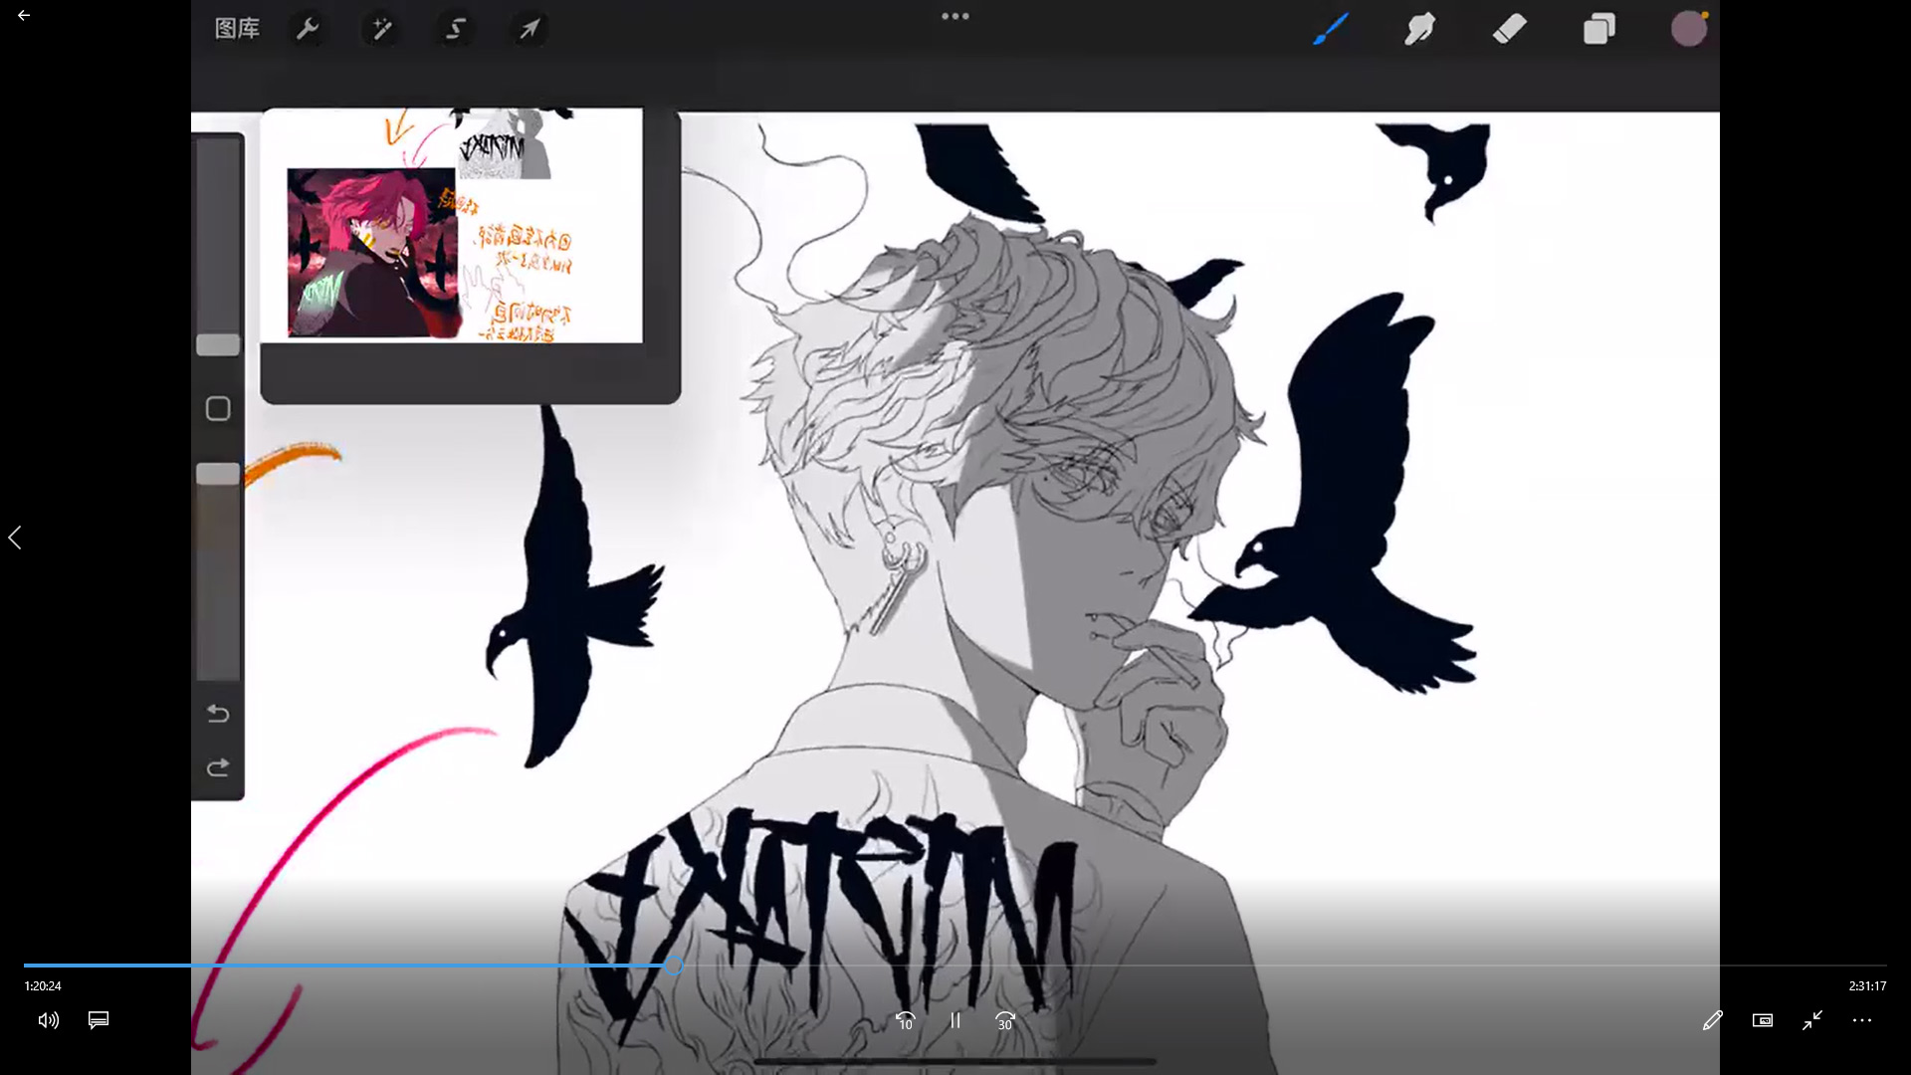Open Adjustments magic wand menu
The image size is (1911, 1075).
click(x=382, y=29)
